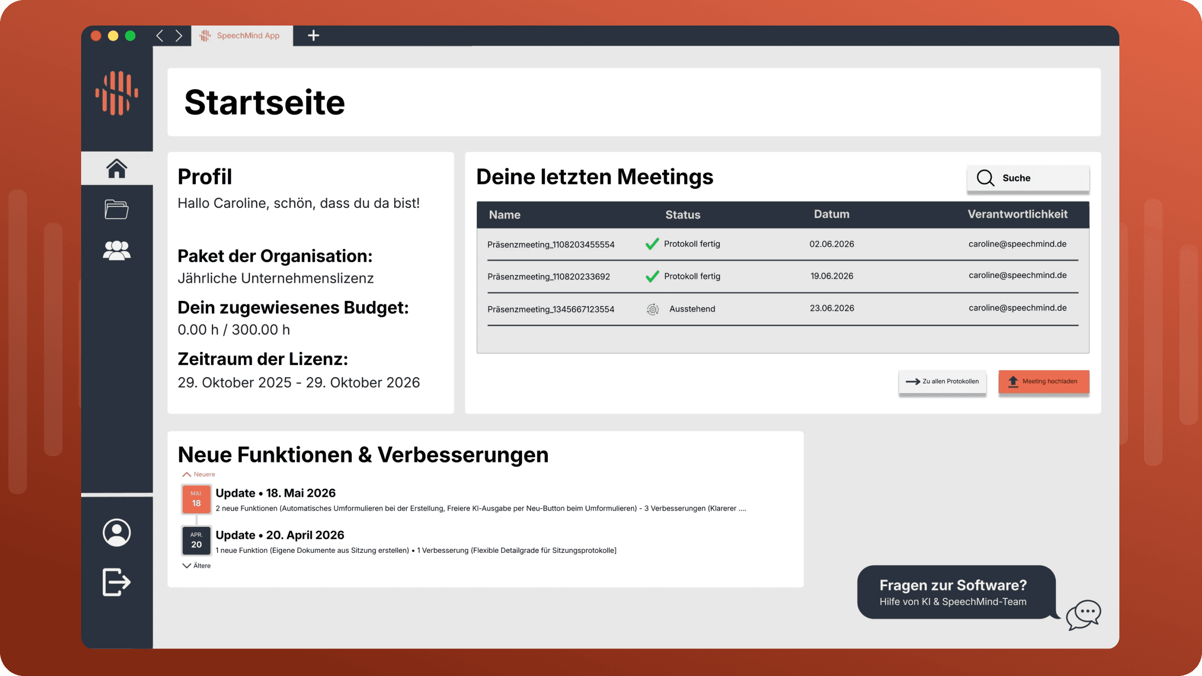
Task: Open the Home page from the sidebar
Action: click(x=117, y=168)
